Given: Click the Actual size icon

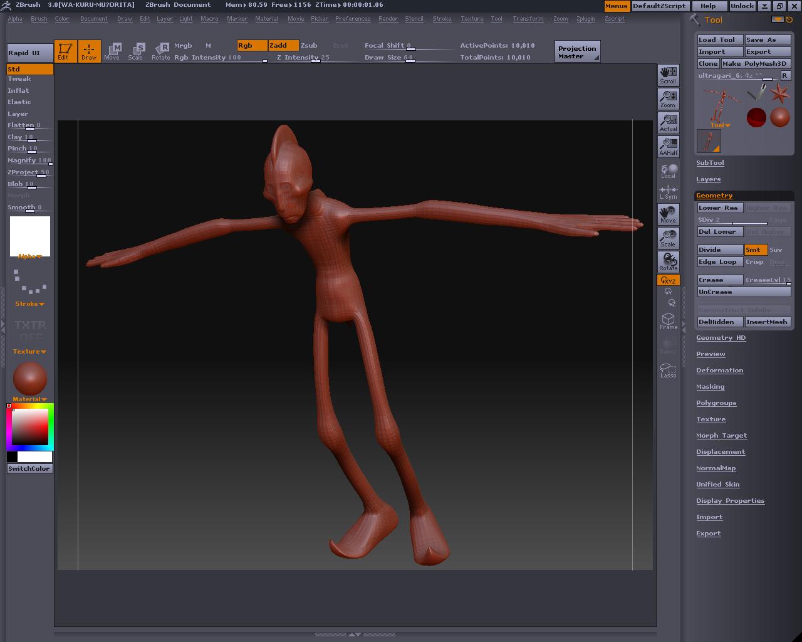Looking at the screenshot, I should click(x=668, y=122).
